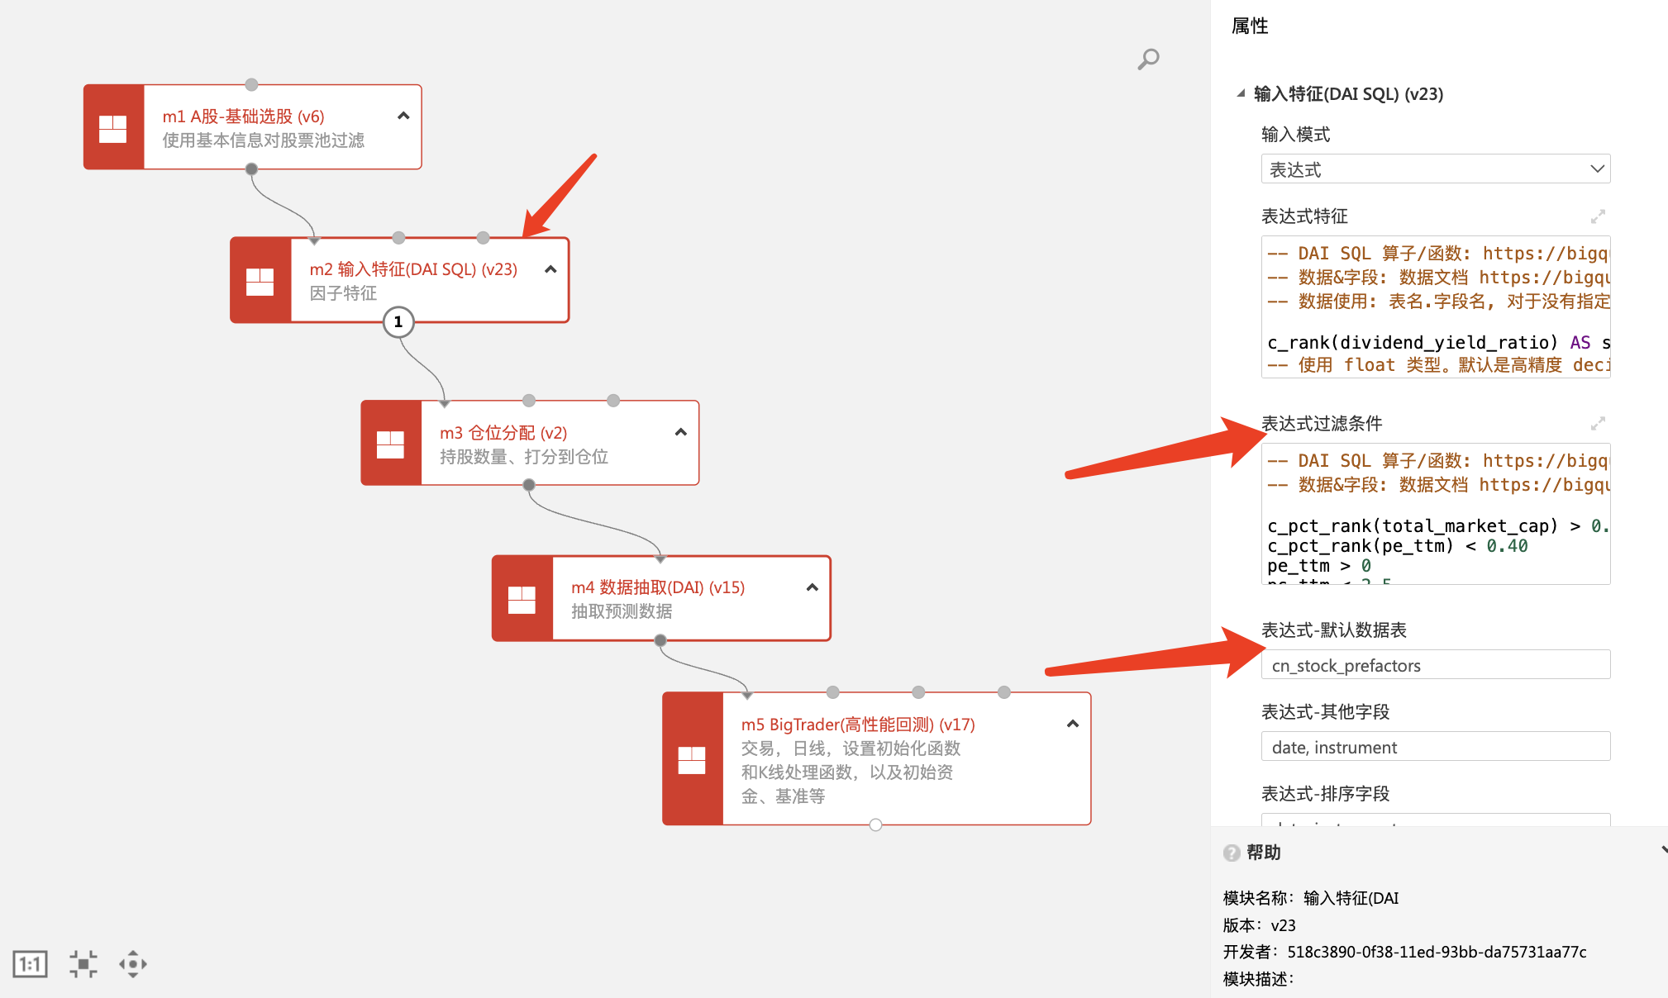Click the m1 A股-基础选股 module icon
The height and width of the screenshot is (998, 1668).
pyautogui.click(x=113, y=128)
